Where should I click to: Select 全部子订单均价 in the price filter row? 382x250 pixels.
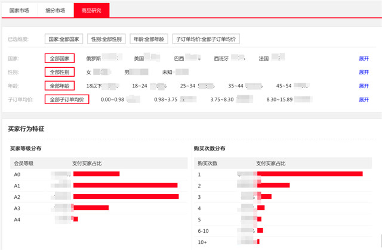pyautogui.click(x=67, y=99)
